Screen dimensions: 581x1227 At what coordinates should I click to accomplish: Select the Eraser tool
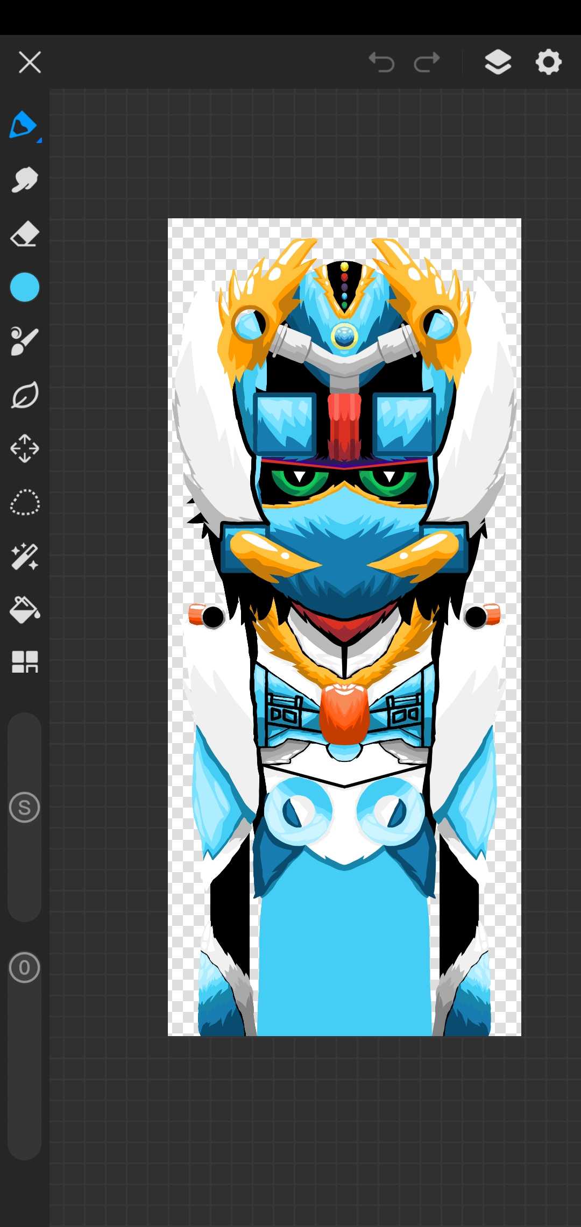[x=25, y=234]
